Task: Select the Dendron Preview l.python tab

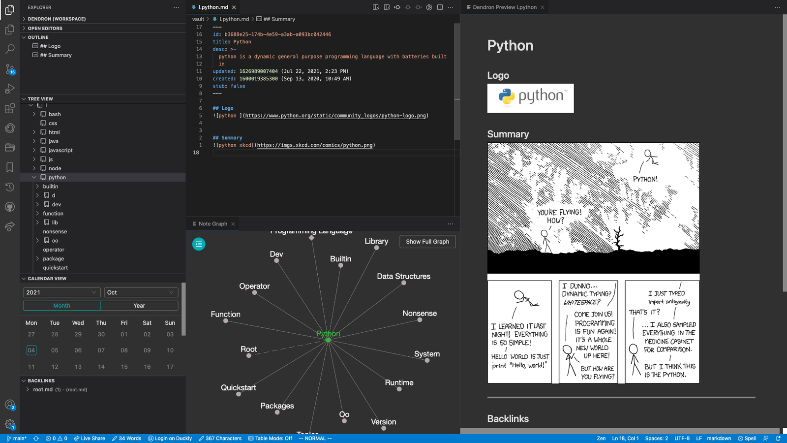Action: pos(505,7)
